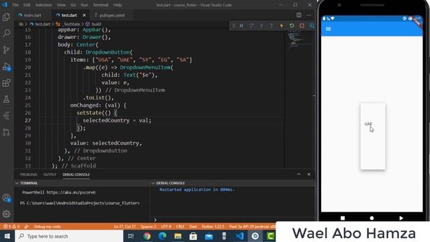
Task: Pause the debug session
Action: click(x=241, y=26)
